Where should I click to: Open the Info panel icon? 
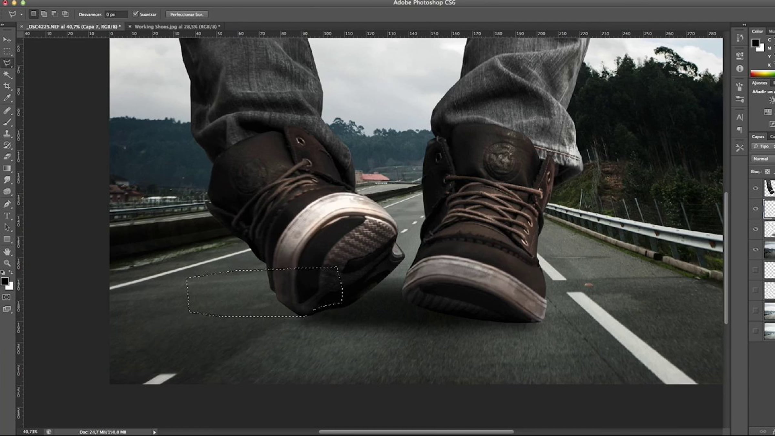pos(740,68)
